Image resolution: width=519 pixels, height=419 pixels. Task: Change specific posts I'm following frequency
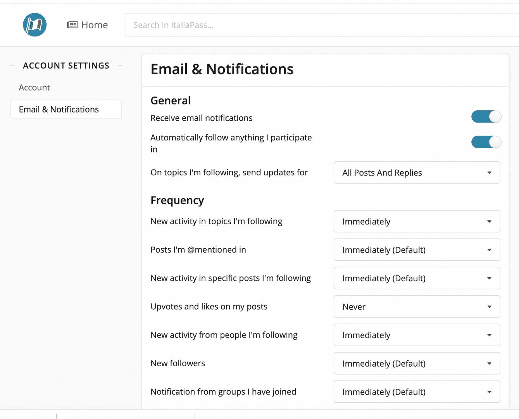tap(417, 278)
